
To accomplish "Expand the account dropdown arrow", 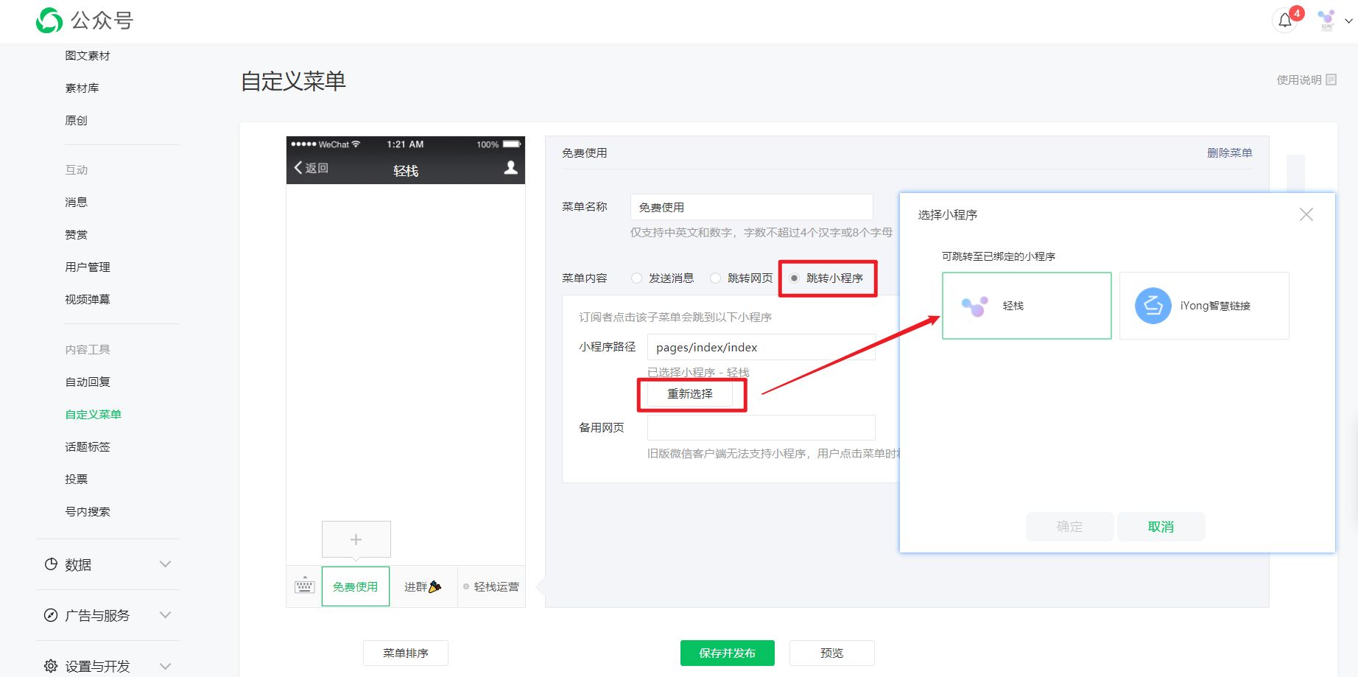I will pos(1348,21).
